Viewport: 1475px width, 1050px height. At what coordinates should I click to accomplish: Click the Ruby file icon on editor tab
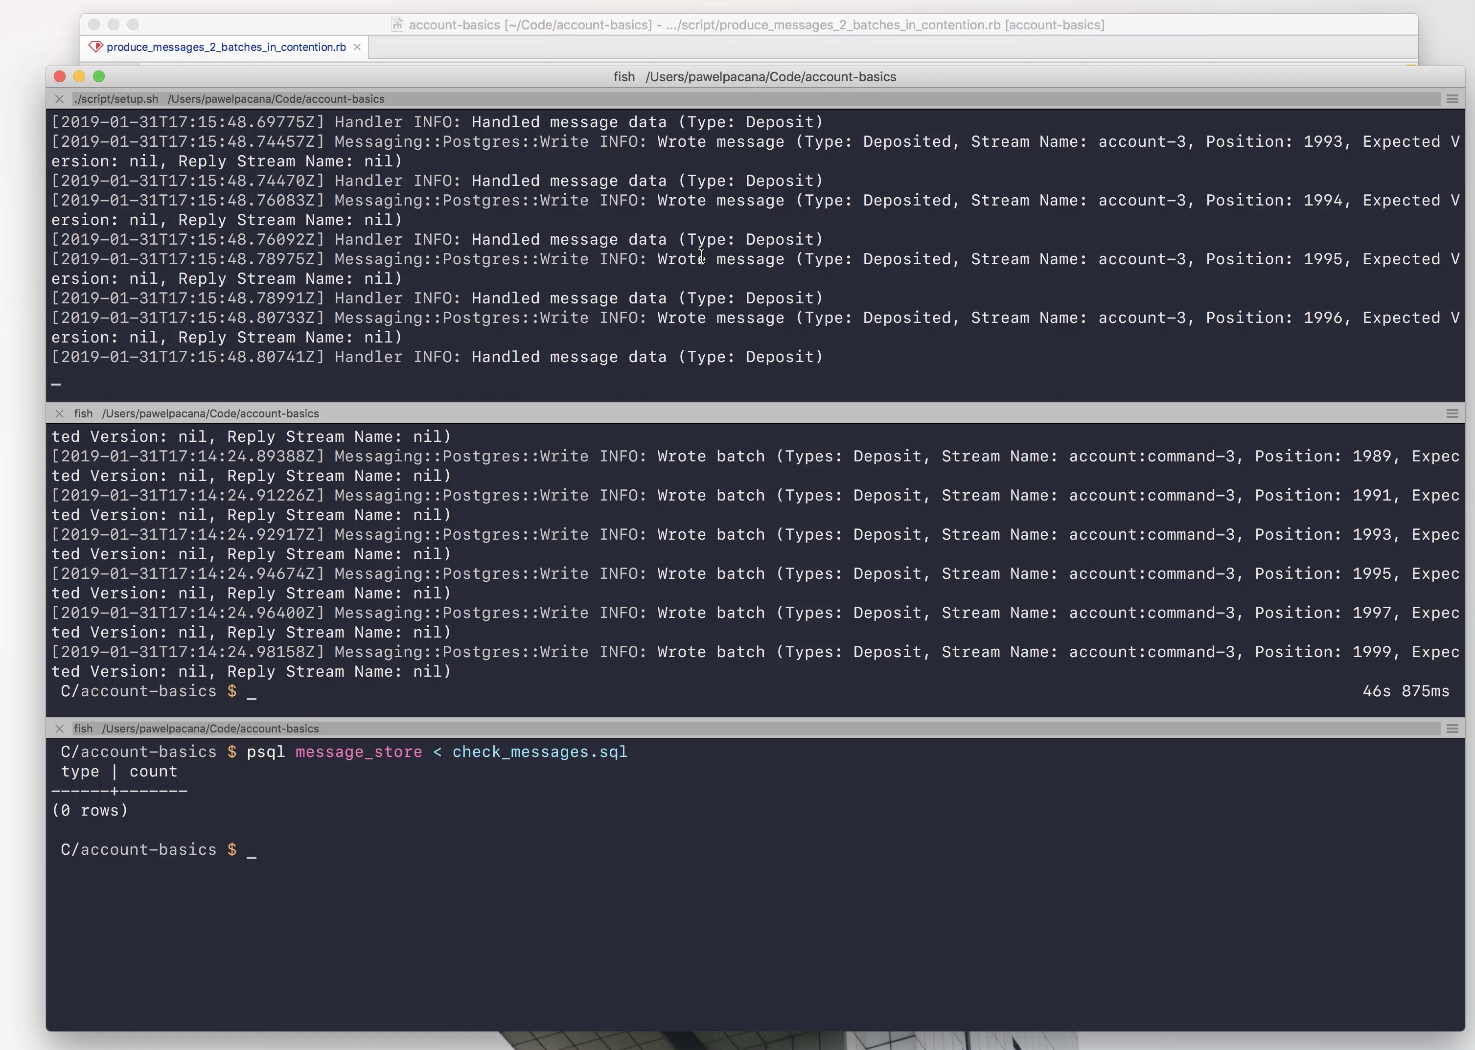(96, 46)
